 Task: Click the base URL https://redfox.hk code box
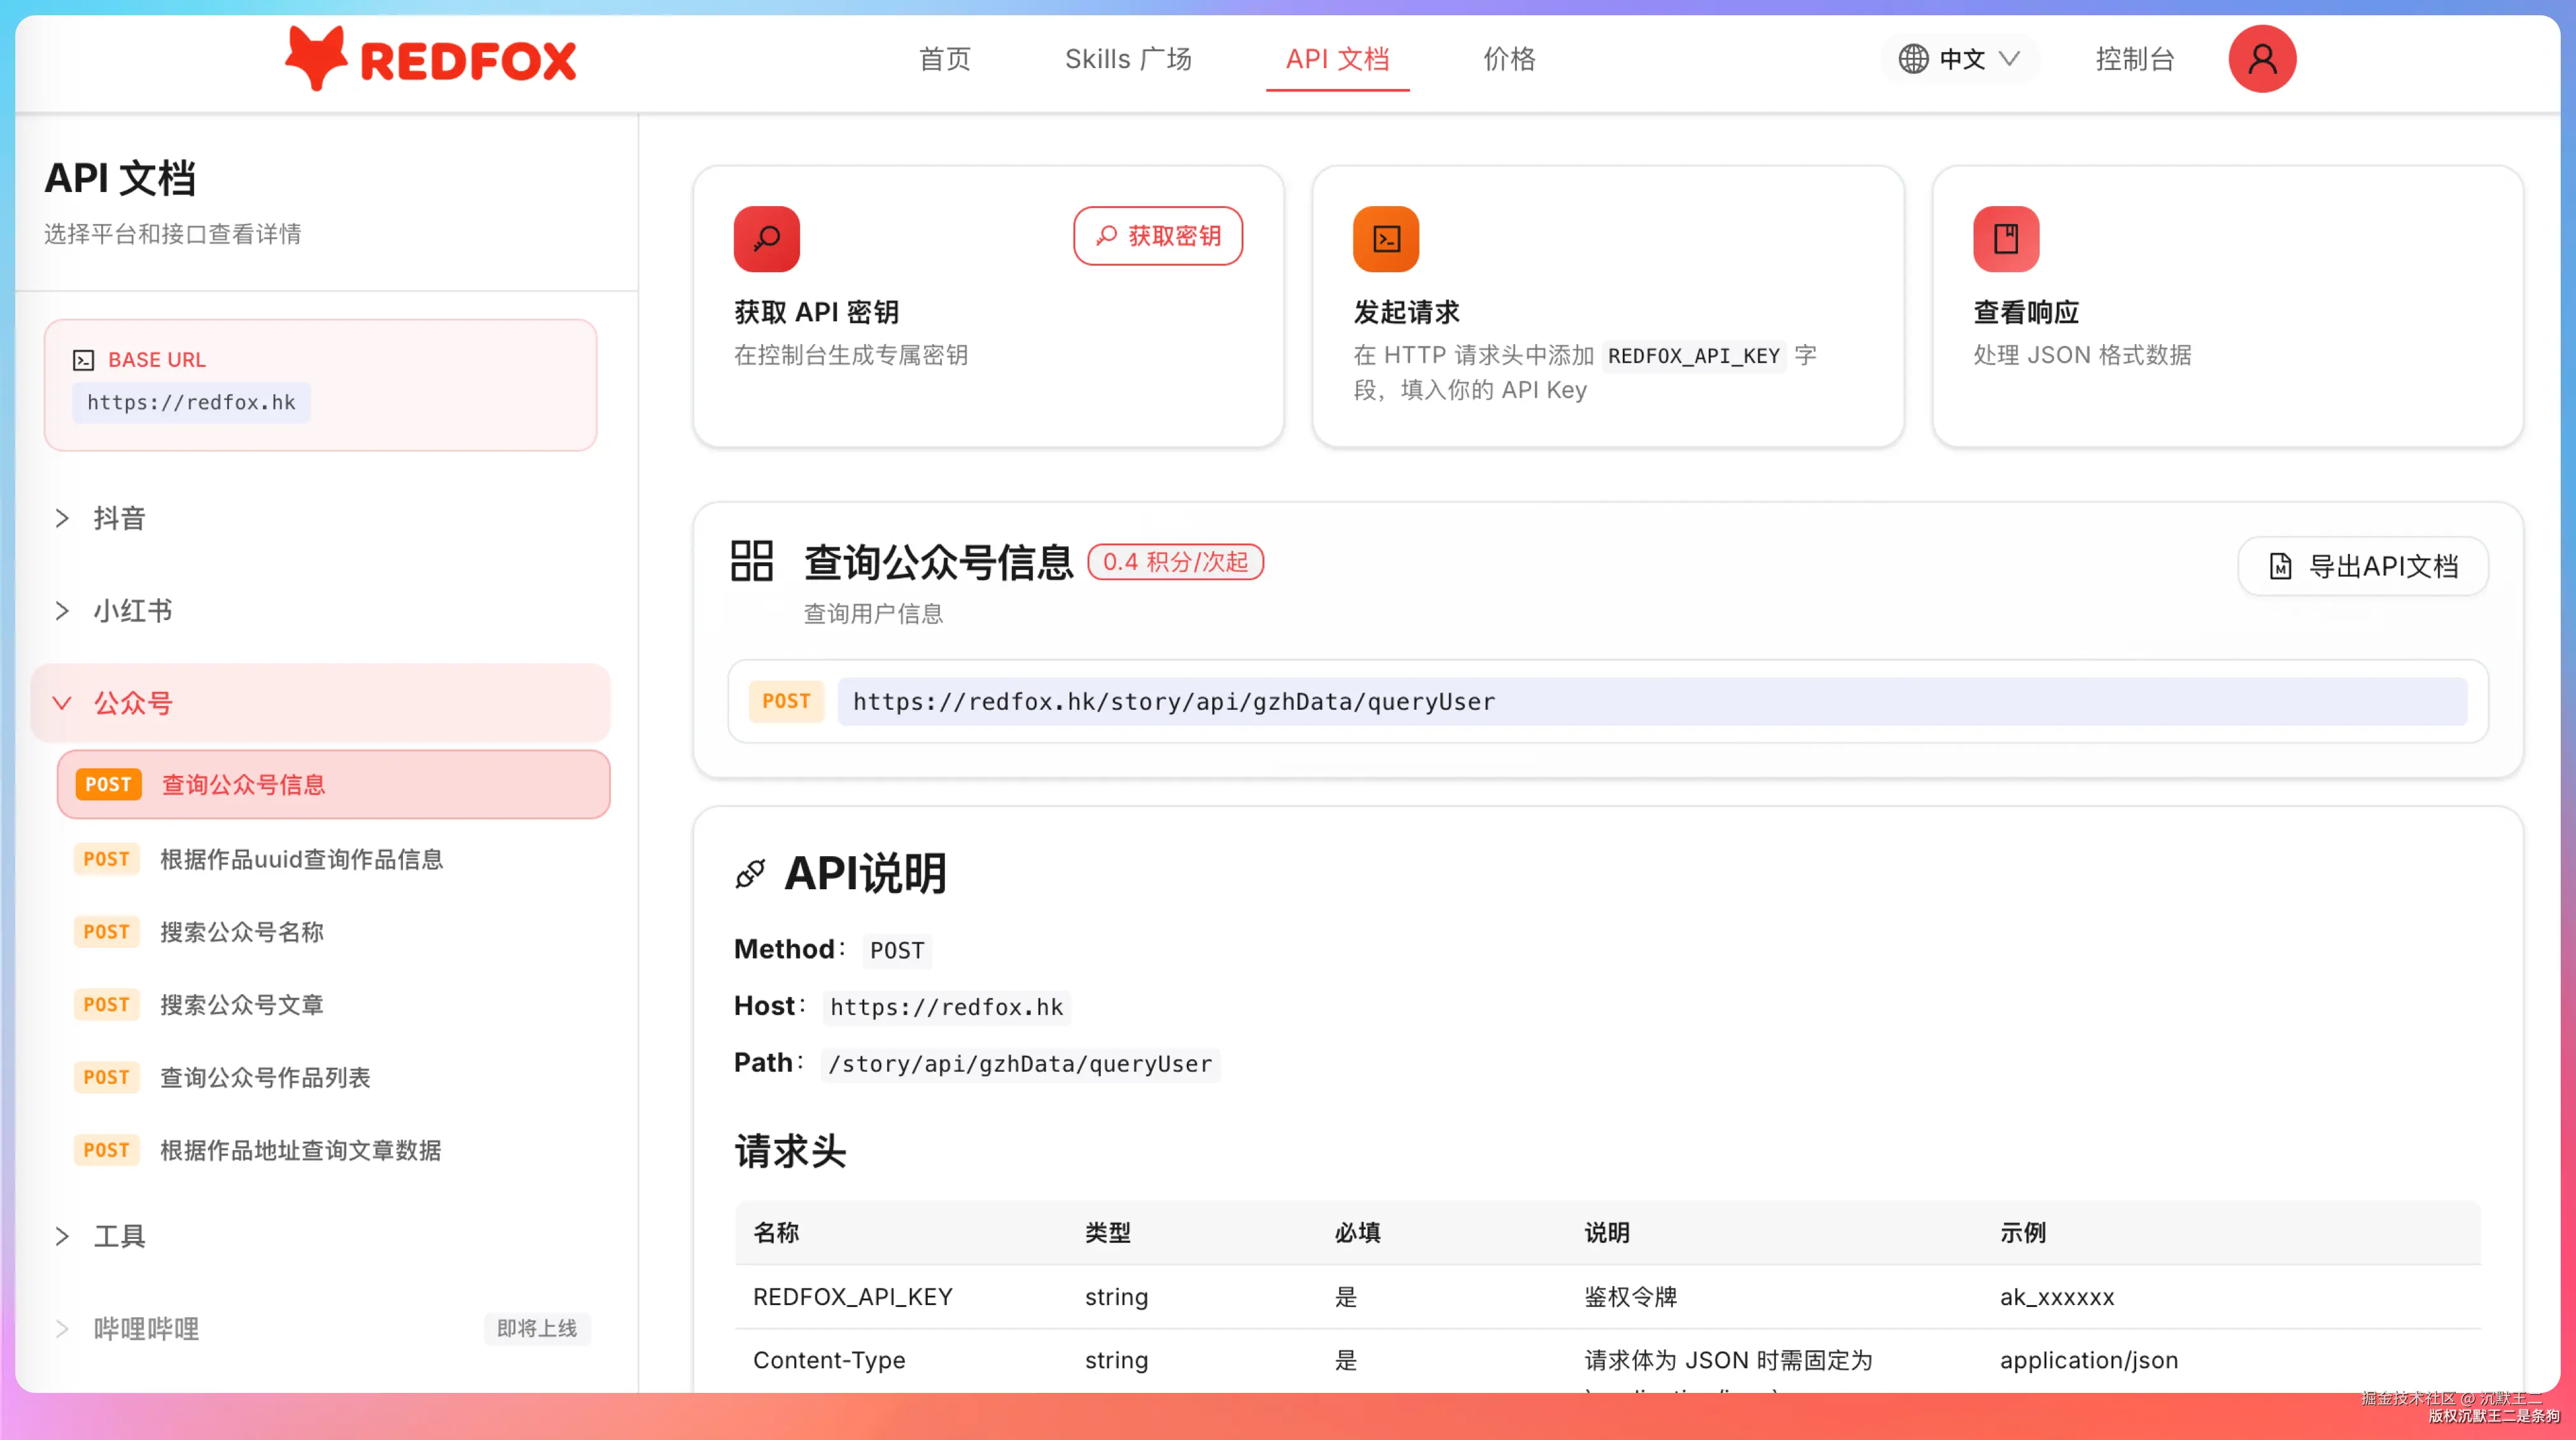[x=191, y=403]
